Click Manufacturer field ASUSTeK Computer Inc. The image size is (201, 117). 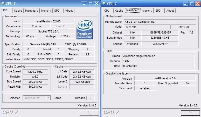[160, 22]
